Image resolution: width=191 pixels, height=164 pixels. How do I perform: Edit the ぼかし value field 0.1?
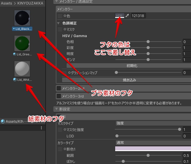(187, 161)
